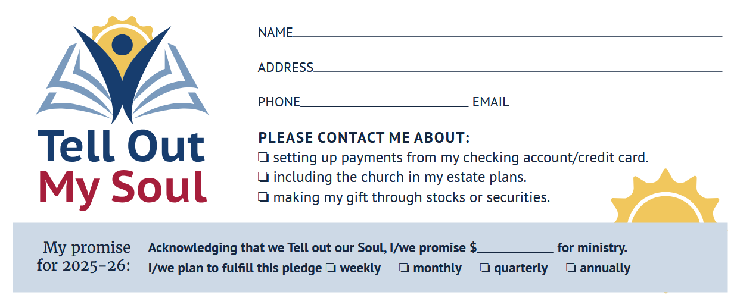
Task: Select the monthly pledge option
Action: click(404, 268)
